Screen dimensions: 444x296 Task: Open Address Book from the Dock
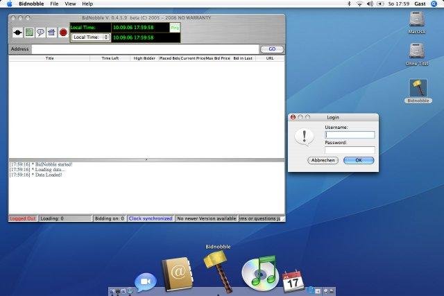178,274
